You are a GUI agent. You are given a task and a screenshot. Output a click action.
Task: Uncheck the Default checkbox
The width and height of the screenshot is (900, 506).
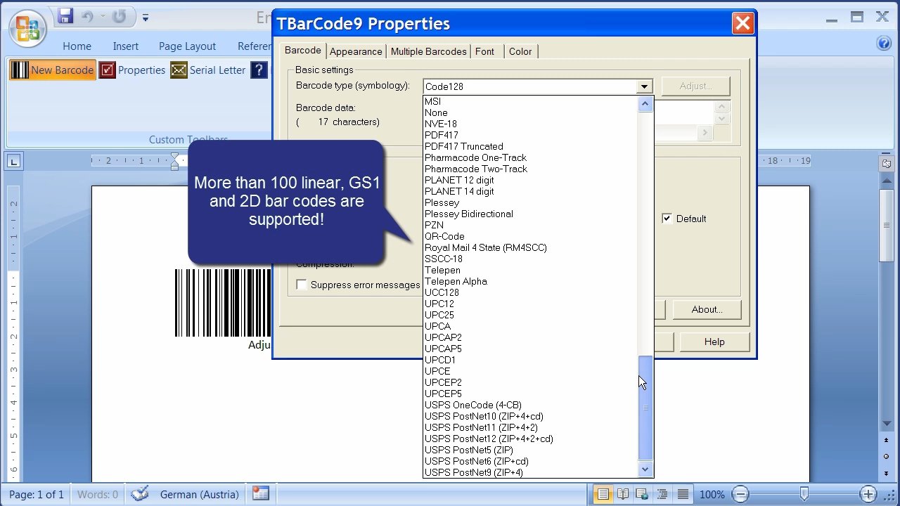tap(667, 219)
